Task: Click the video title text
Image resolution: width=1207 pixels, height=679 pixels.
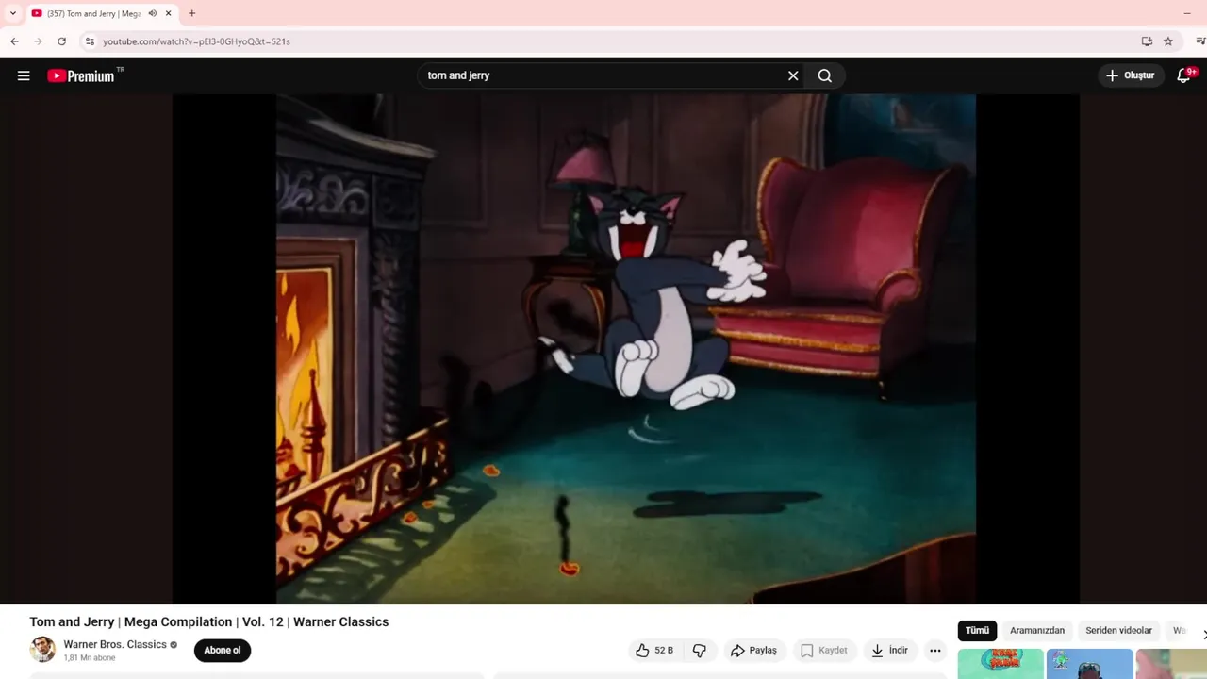Action: pyautogui.click(x=209, y=621)
